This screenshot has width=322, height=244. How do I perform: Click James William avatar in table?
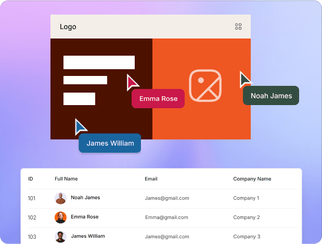tap(60, 237)
